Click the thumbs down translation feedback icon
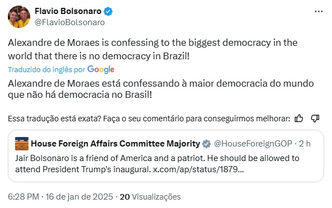The height and width of the screenshot is (208, 332). (x=315, y=119)
